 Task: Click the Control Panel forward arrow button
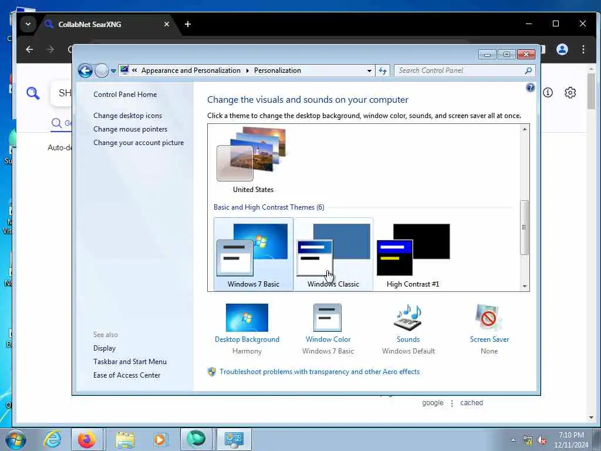pos(102,70)
